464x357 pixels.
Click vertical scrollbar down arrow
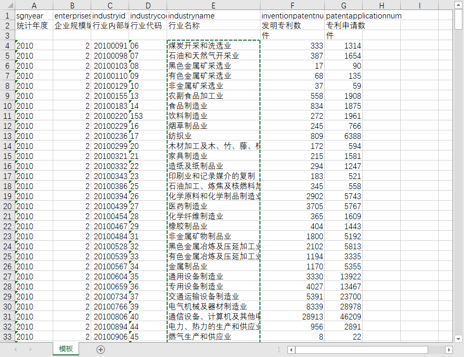pos(458,339)
